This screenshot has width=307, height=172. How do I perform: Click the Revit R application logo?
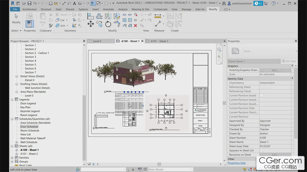pos(13,3)
